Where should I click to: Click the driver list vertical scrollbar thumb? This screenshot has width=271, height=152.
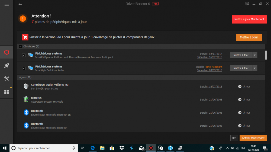pyautogui.click(x=266, y=55)
